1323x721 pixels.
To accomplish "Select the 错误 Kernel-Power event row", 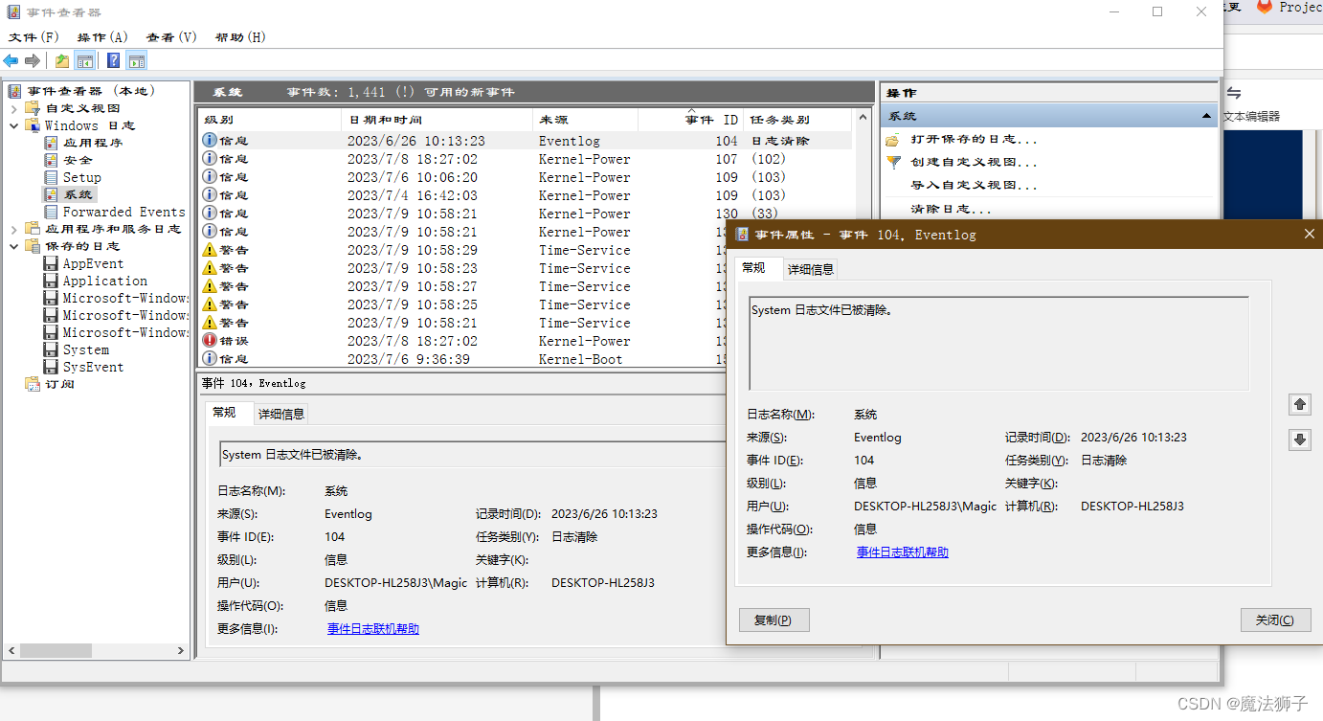I will click(x=463, y=341).
